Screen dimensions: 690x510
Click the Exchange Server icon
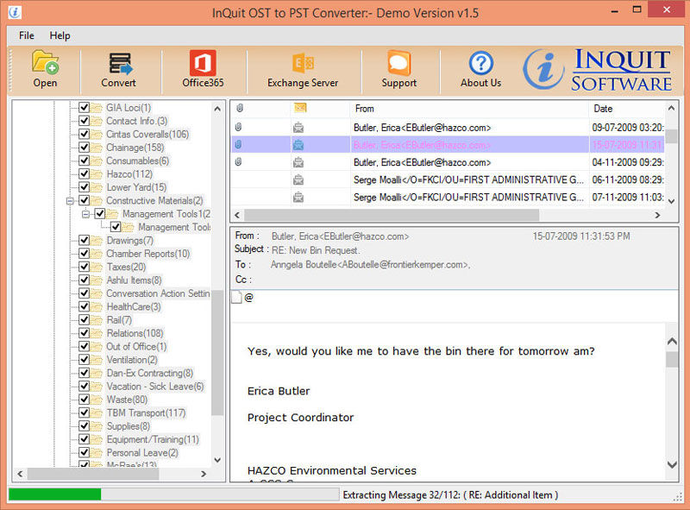click(303, 63)
